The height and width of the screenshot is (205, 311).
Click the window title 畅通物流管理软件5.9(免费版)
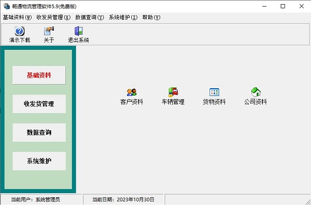[44, 6]
